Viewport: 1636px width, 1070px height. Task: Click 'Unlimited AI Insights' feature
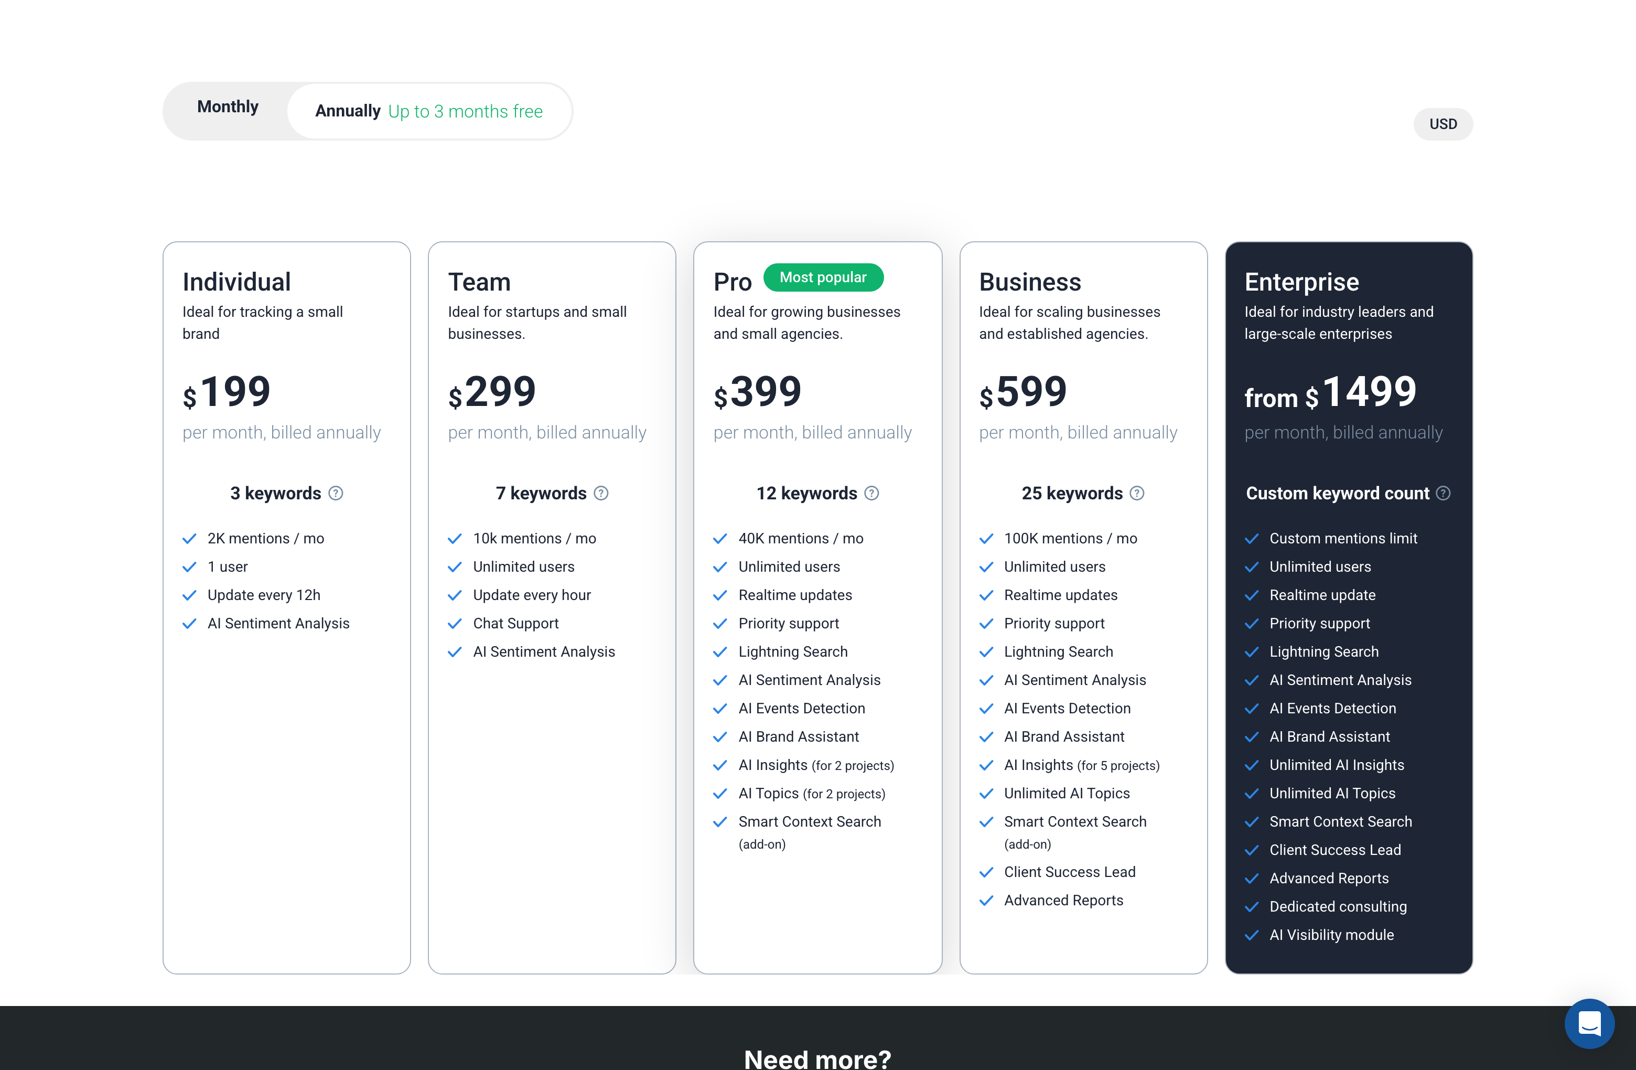1336,765
